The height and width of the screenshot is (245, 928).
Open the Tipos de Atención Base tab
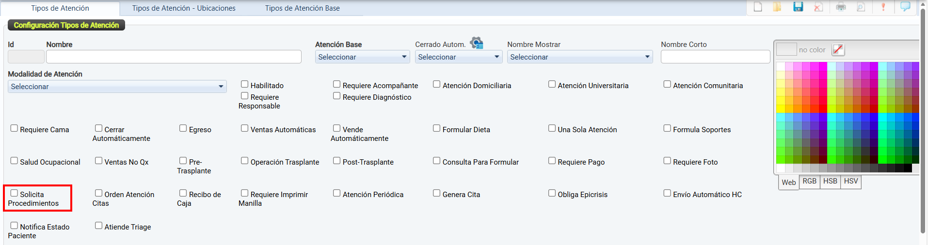[302, 8]
